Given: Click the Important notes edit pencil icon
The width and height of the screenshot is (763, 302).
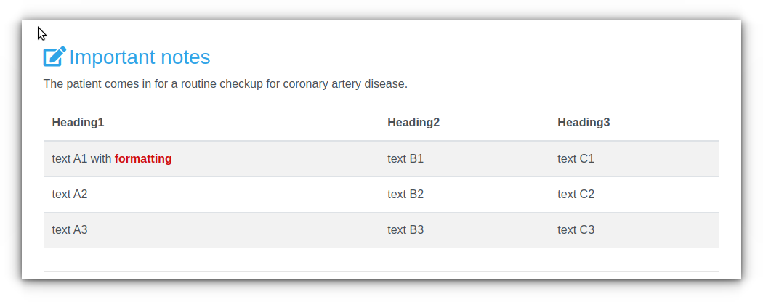Looking at the screenshot, I should click(x=54, y=57).
